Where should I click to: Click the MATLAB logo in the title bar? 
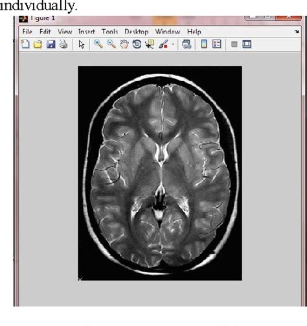tap(23, 19)
